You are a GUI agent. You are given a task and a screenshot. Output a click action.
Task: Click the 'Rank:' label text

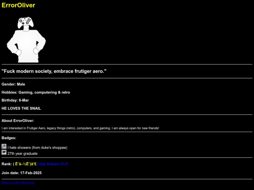point(7,164)
